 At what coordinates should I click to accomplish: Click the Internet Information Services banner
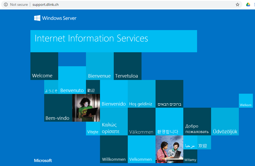(x=113, y=41)
